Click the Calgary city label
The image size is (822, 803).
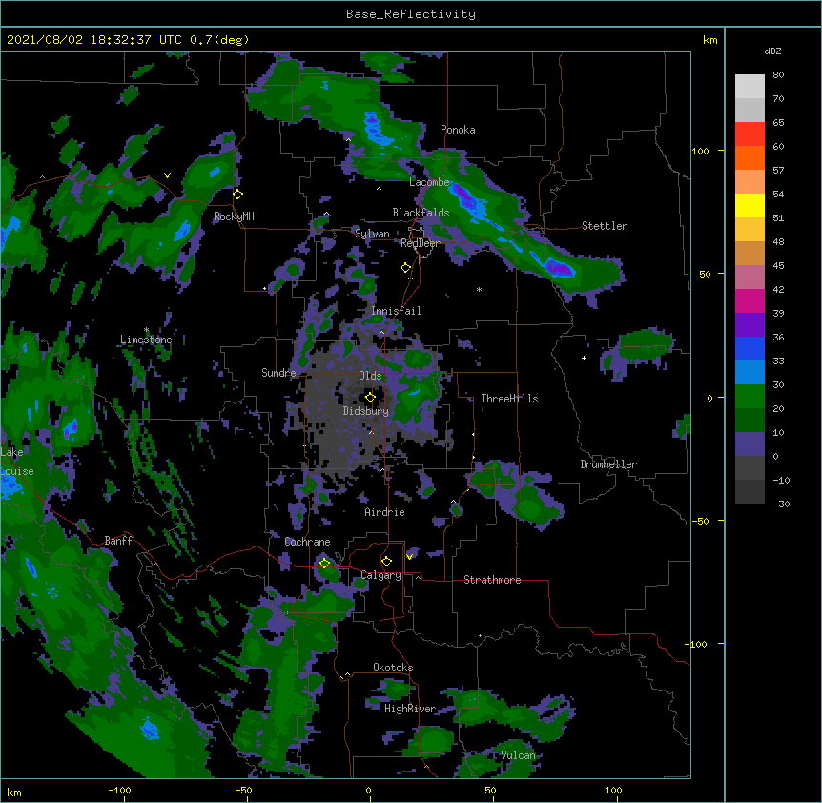click(x=380, y=575)
